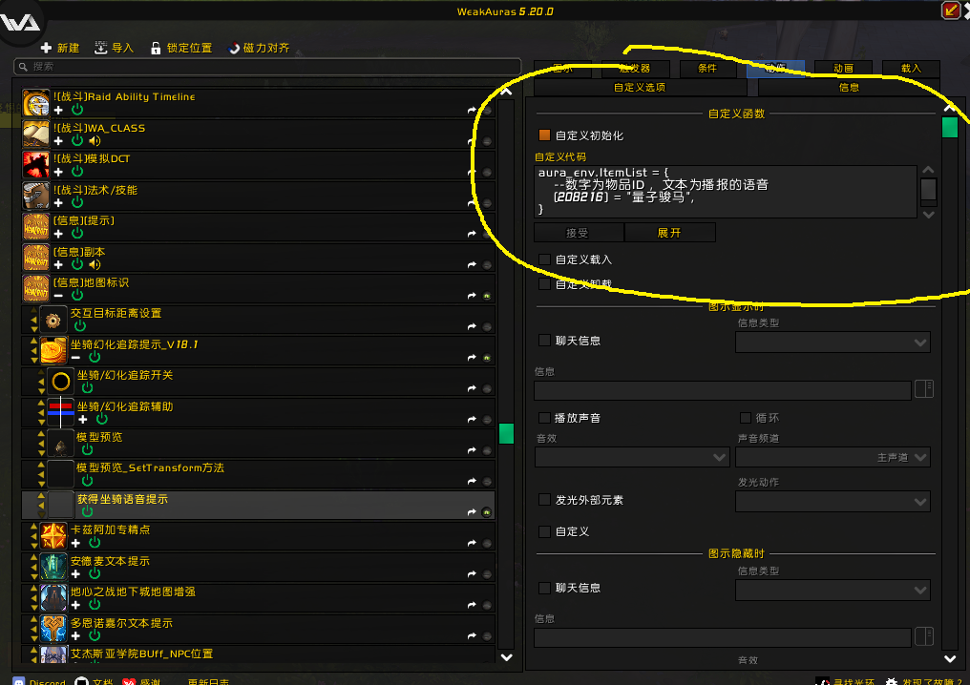Open the 信息类型 dropdown under 图示隐藏时
Viewport: 970px width, 685px height.
832,590
